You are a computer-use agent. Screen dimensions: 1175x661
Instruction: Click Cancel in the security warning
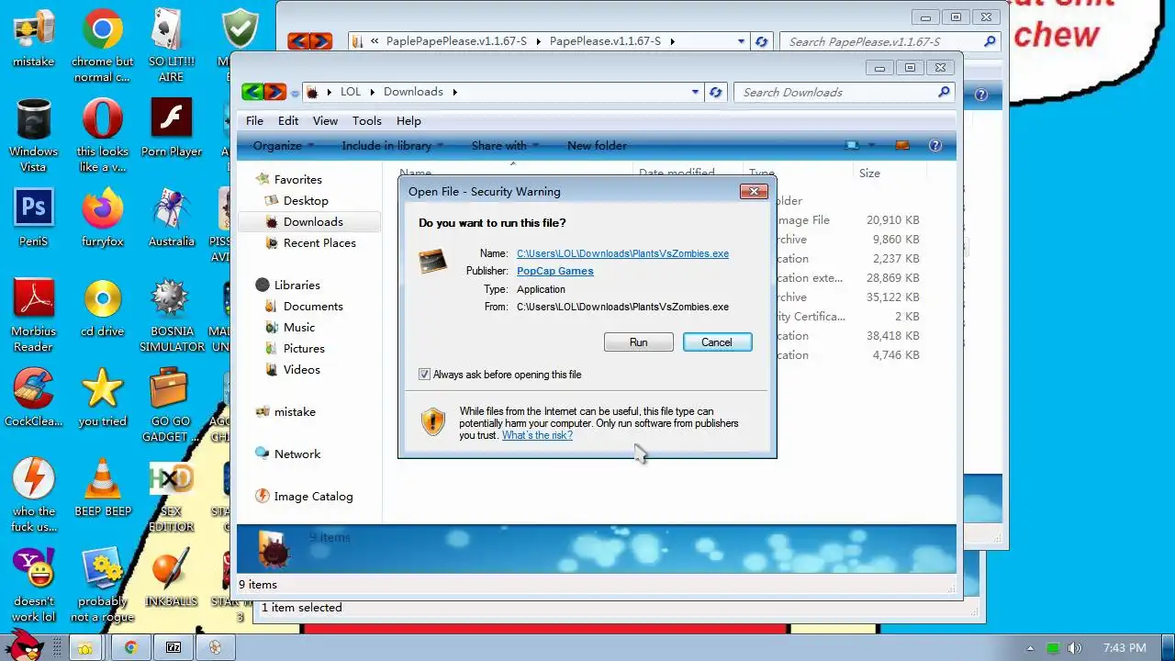click(x=717, y=342)
